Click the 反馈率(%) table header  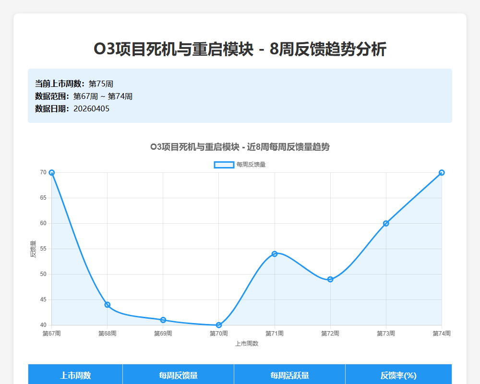pyautogui.click(x=398, y=375)
